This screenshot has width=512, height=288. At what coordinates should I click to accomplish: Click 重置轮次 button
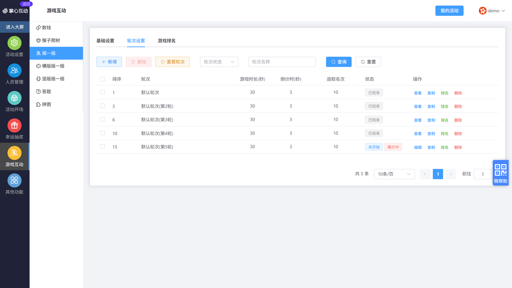pyautogui.click(x=172, y=62)
